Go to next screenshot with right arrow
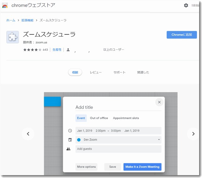 (x=193, y=134)
